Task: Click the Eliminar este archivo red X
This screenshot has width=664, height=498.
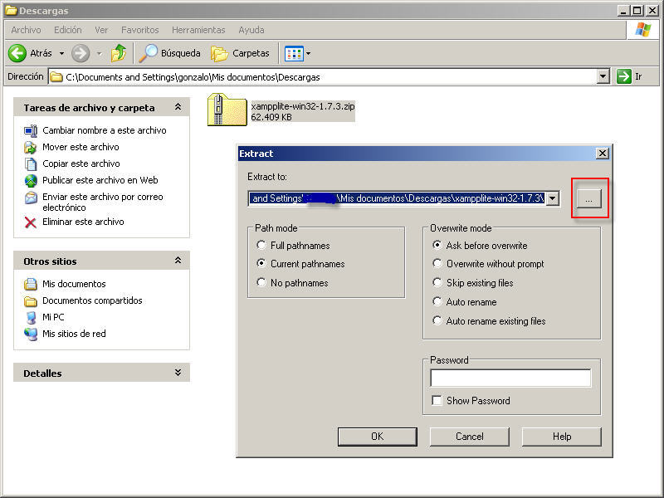Action: (x=31, y=222)
